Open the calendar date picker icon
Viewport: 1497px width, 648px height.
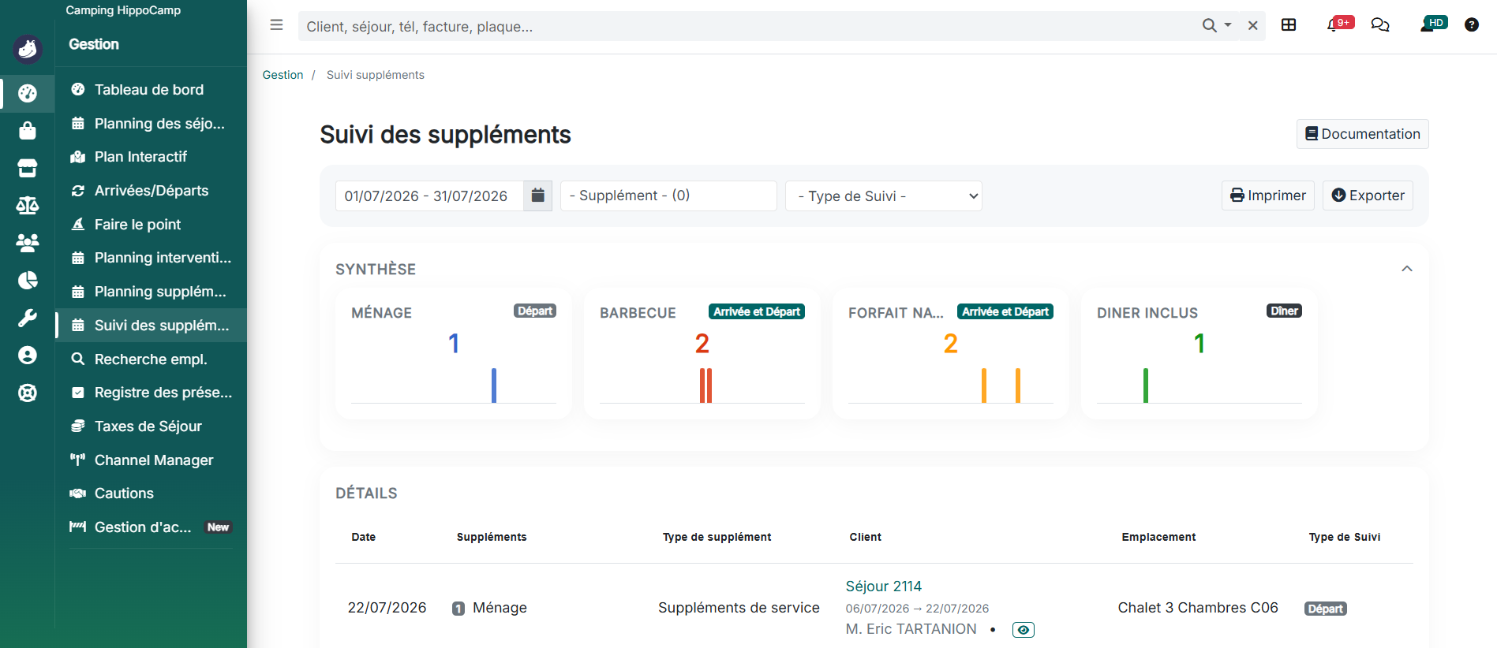coord(537,196)
